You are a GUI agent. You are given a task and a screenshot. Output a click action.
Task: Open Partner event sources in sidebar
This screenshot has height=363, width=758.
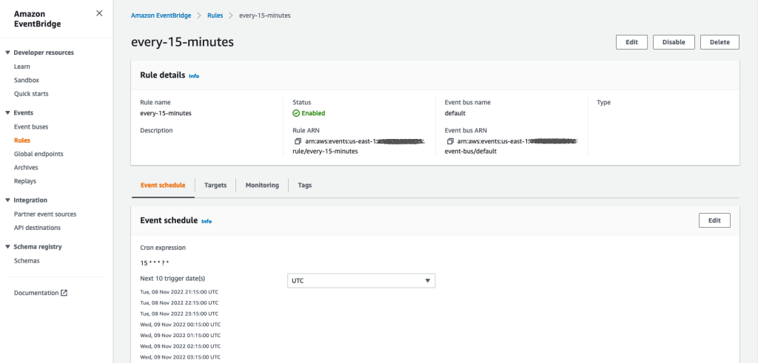tap(45, 214)
